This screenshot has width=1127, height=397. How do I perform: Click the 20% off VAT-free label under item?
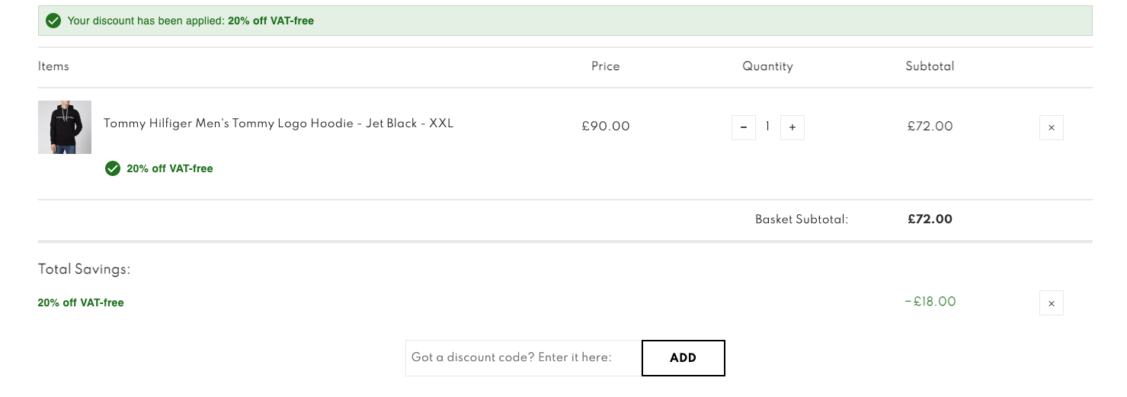point(170,168)
